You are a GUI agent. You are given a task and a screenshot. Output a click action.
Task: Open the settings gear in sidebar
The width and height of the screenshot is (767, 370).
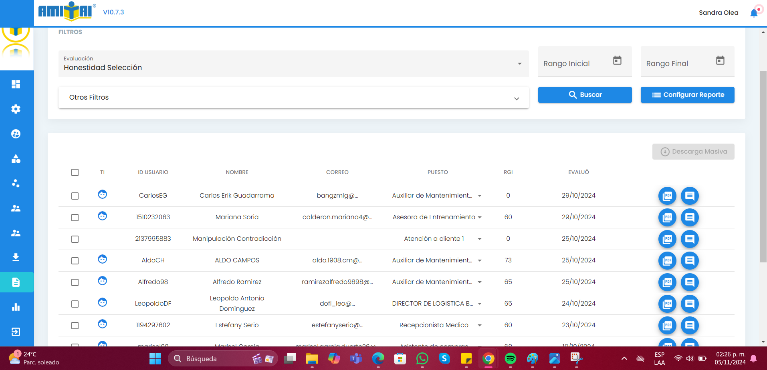point(16,109)
